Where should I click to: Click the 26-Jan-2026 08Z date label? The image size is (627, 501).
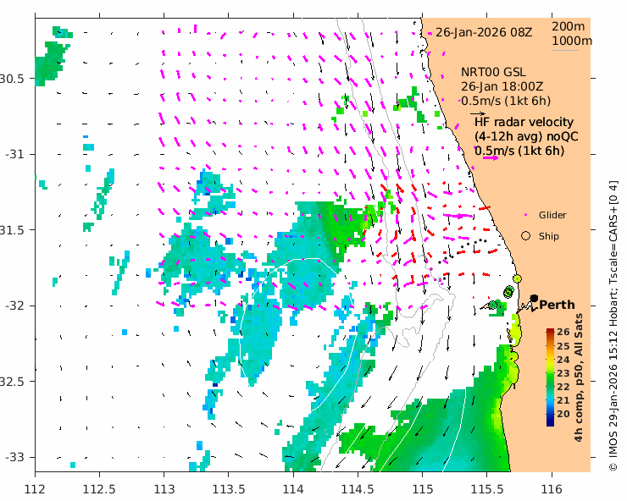click(x=484, y=32)
